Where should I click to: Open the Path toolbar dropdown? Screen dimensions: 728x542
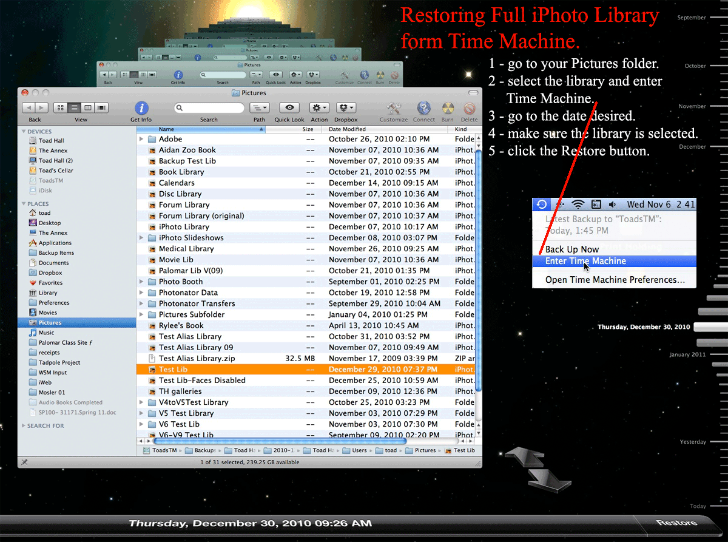259,107
